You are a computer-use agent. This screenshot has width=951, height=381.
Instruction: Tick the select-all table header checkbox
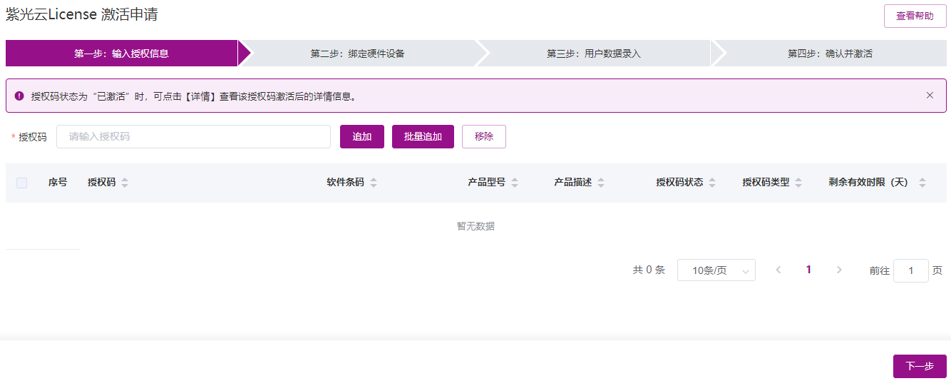[21, 183]
